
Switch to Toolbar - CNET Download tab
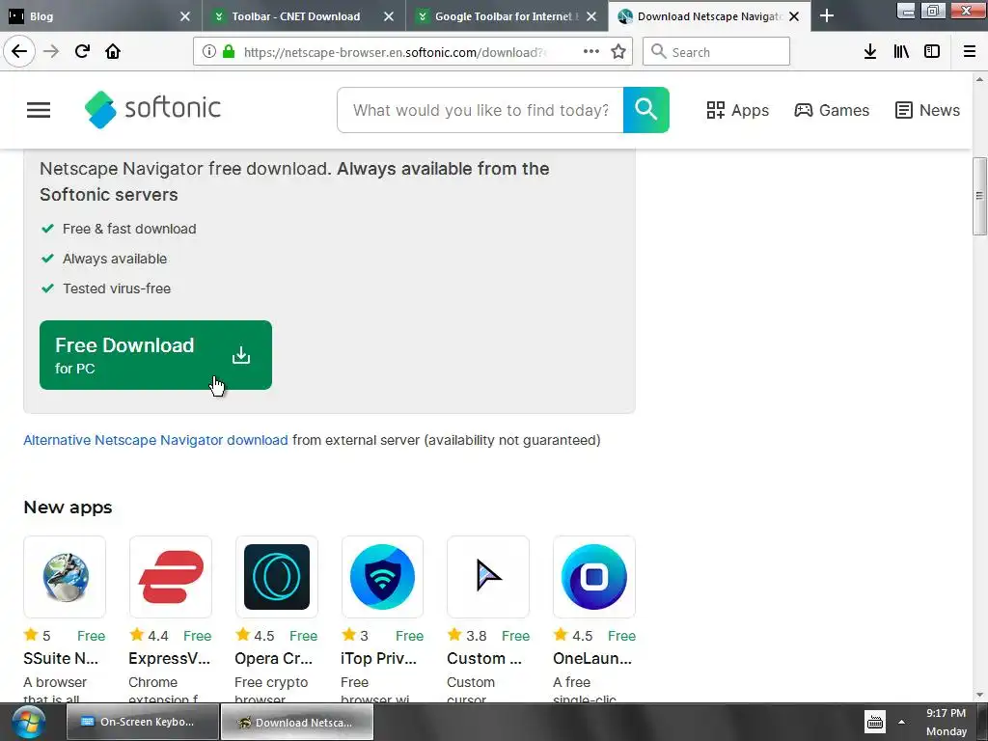(295, 16)
